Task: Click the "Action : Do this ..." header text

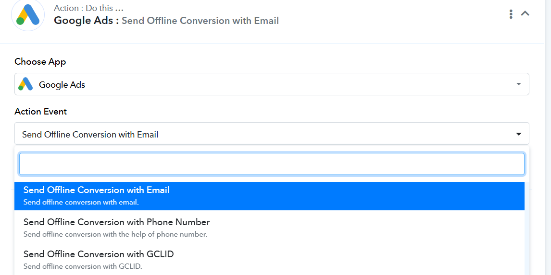Action: click(x=88, y=8)
